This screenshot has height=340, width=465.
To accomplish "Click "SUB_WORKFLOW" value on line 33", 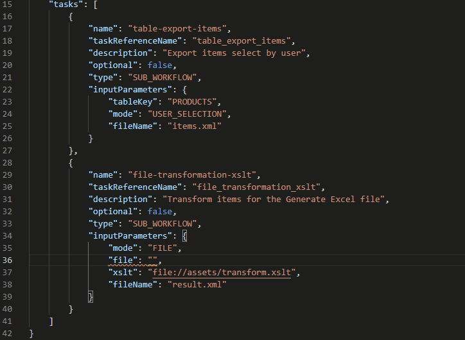I will coord(162,223).
